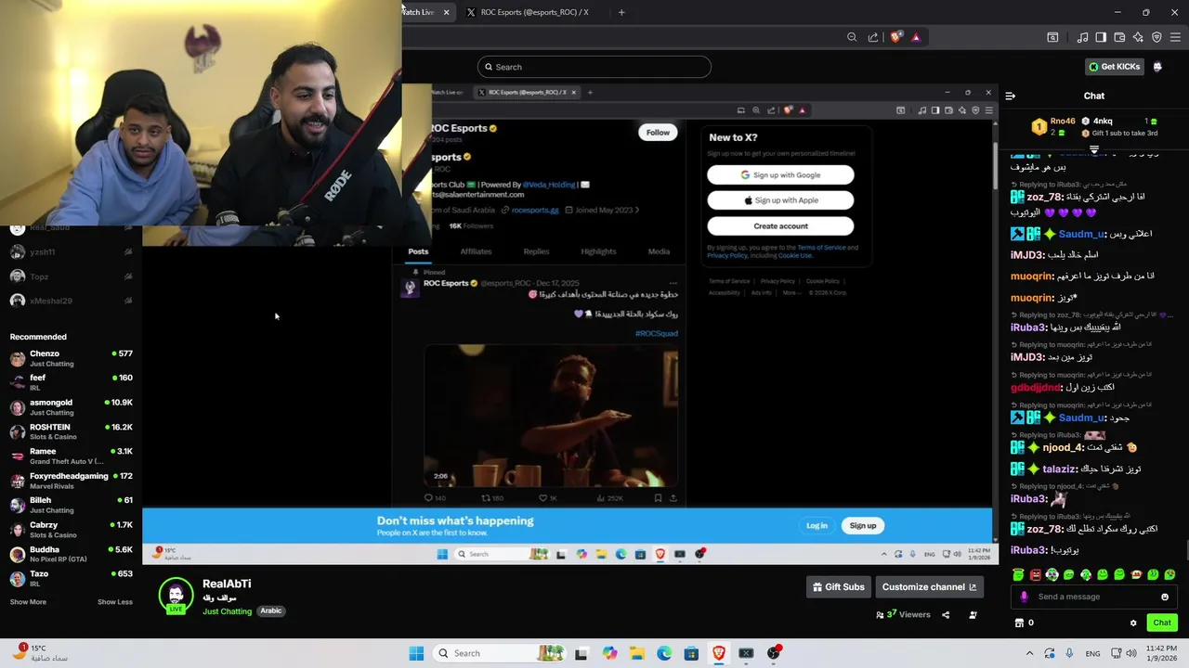
Task: Open the Leo AI sparkle icon
Action: point(1138,37)
